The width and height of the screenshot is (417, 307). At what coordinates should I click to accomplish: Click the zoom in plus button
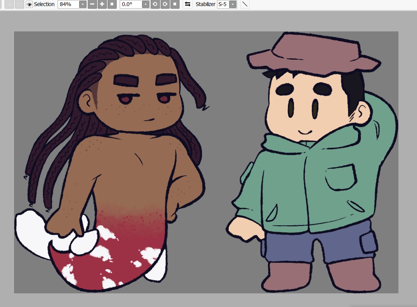click(102, 4)
